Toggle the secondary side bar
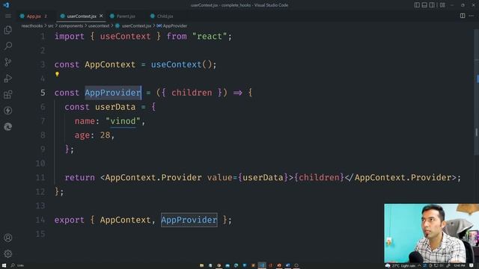This screenshot has width=479, height=269. pyautogui.click(x=432, y=5)
